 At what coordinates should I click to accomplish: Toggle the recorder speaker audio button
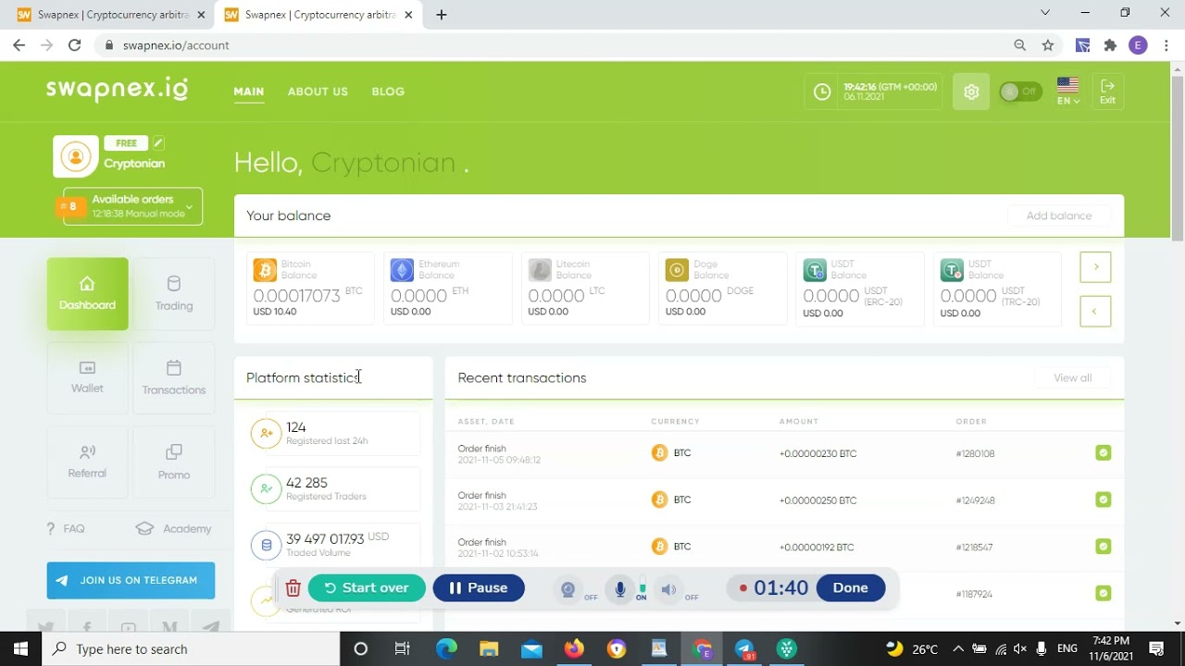(x=668, y=589)
